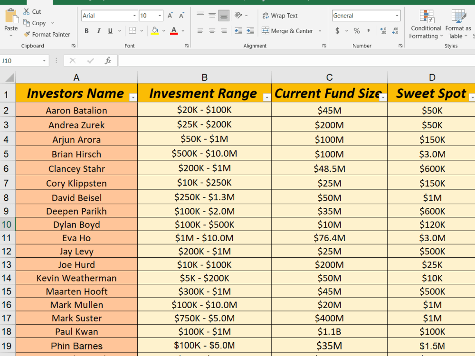
Task: Apply the yellow fill color bucket
Action: (x=155, y=30)
